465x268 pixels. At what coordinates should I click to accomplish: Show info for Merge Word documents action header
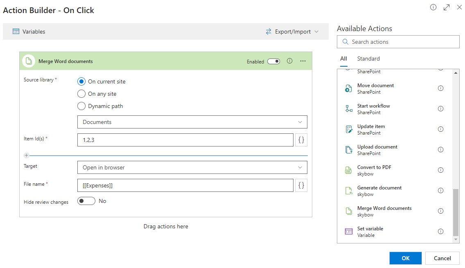point(290,61)
